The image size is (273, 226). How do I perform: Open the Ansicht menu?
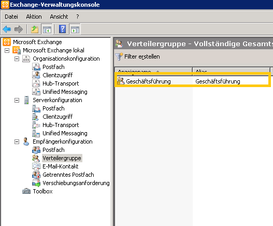(59, 17)
